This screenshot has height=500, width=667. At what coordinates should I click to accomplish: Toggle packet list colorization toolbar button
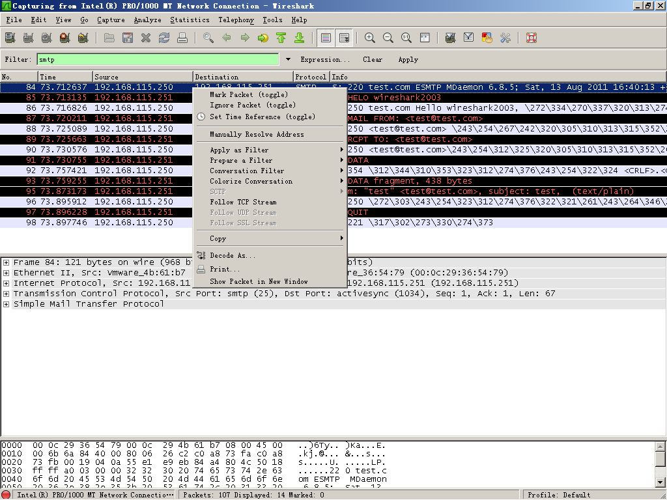click(326, 38)
